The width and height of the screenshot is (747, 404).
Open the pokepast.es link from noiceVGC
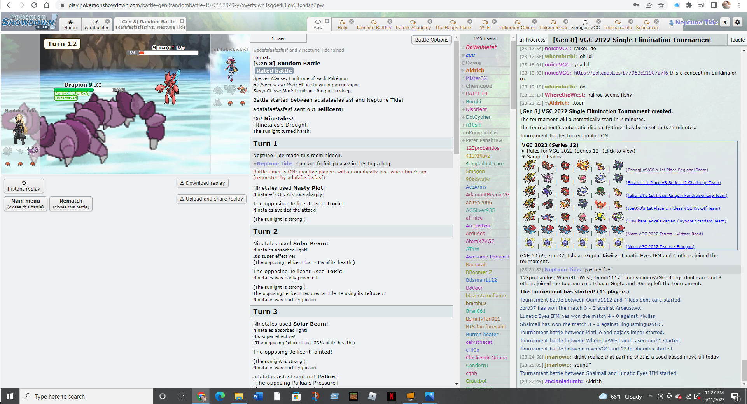coord(621,73)
